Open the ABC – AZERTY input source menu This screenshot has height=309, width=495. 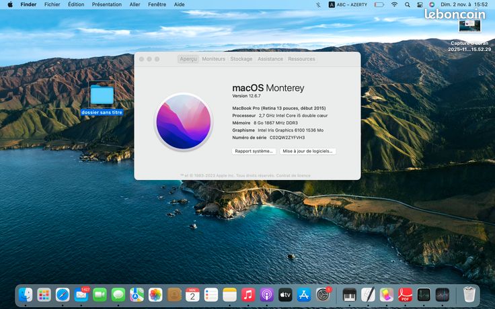348,5
